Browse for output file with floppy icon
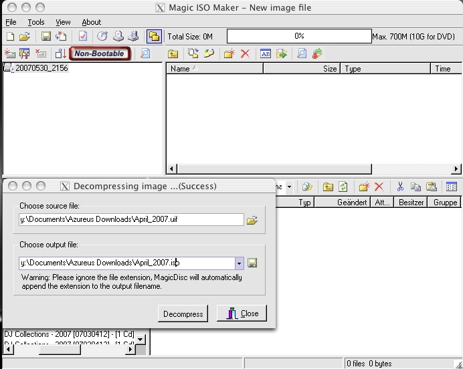This screenshot has width=463, height=369. tap(252, 263)
